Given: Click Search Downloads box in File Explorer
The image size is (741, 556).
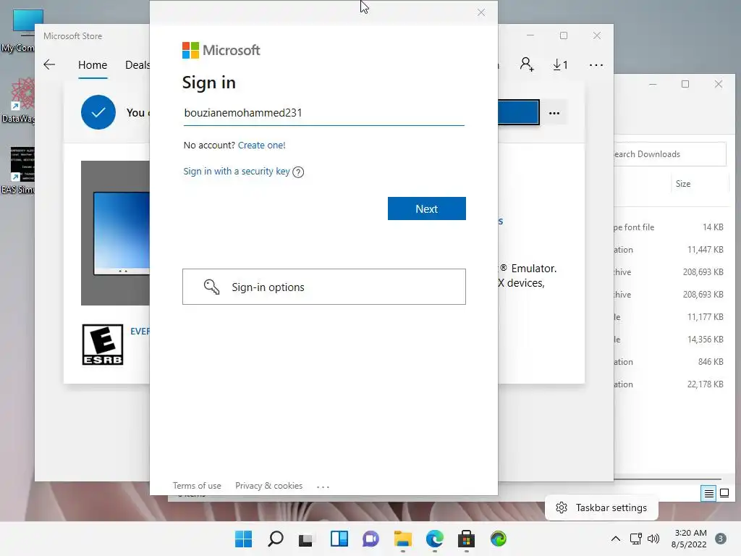Looking at the screenshot, I should [x=669, y=154].
